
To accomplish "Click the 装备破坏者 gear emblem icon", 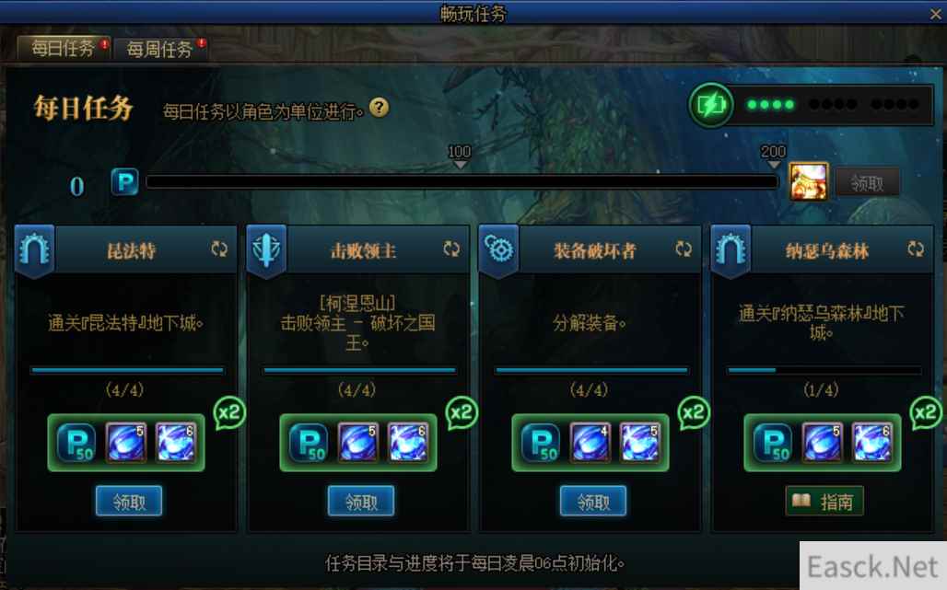I will click(499, 250).
